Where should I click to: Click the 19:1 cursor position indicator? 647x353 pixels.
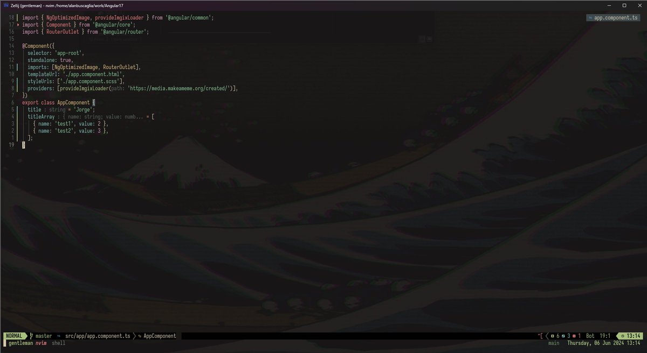pos(605,336)
